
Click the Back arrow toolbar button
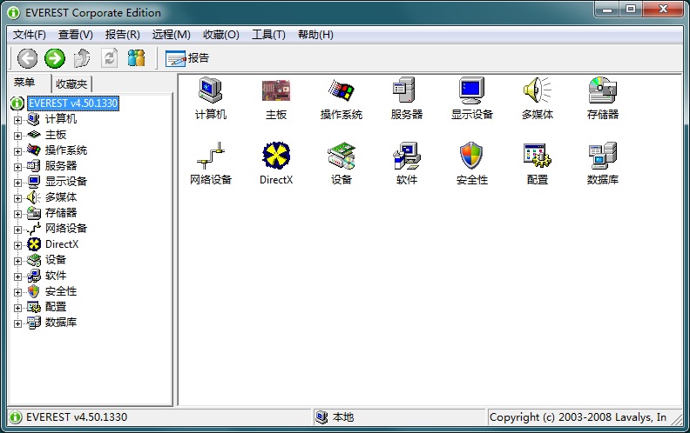27,58
